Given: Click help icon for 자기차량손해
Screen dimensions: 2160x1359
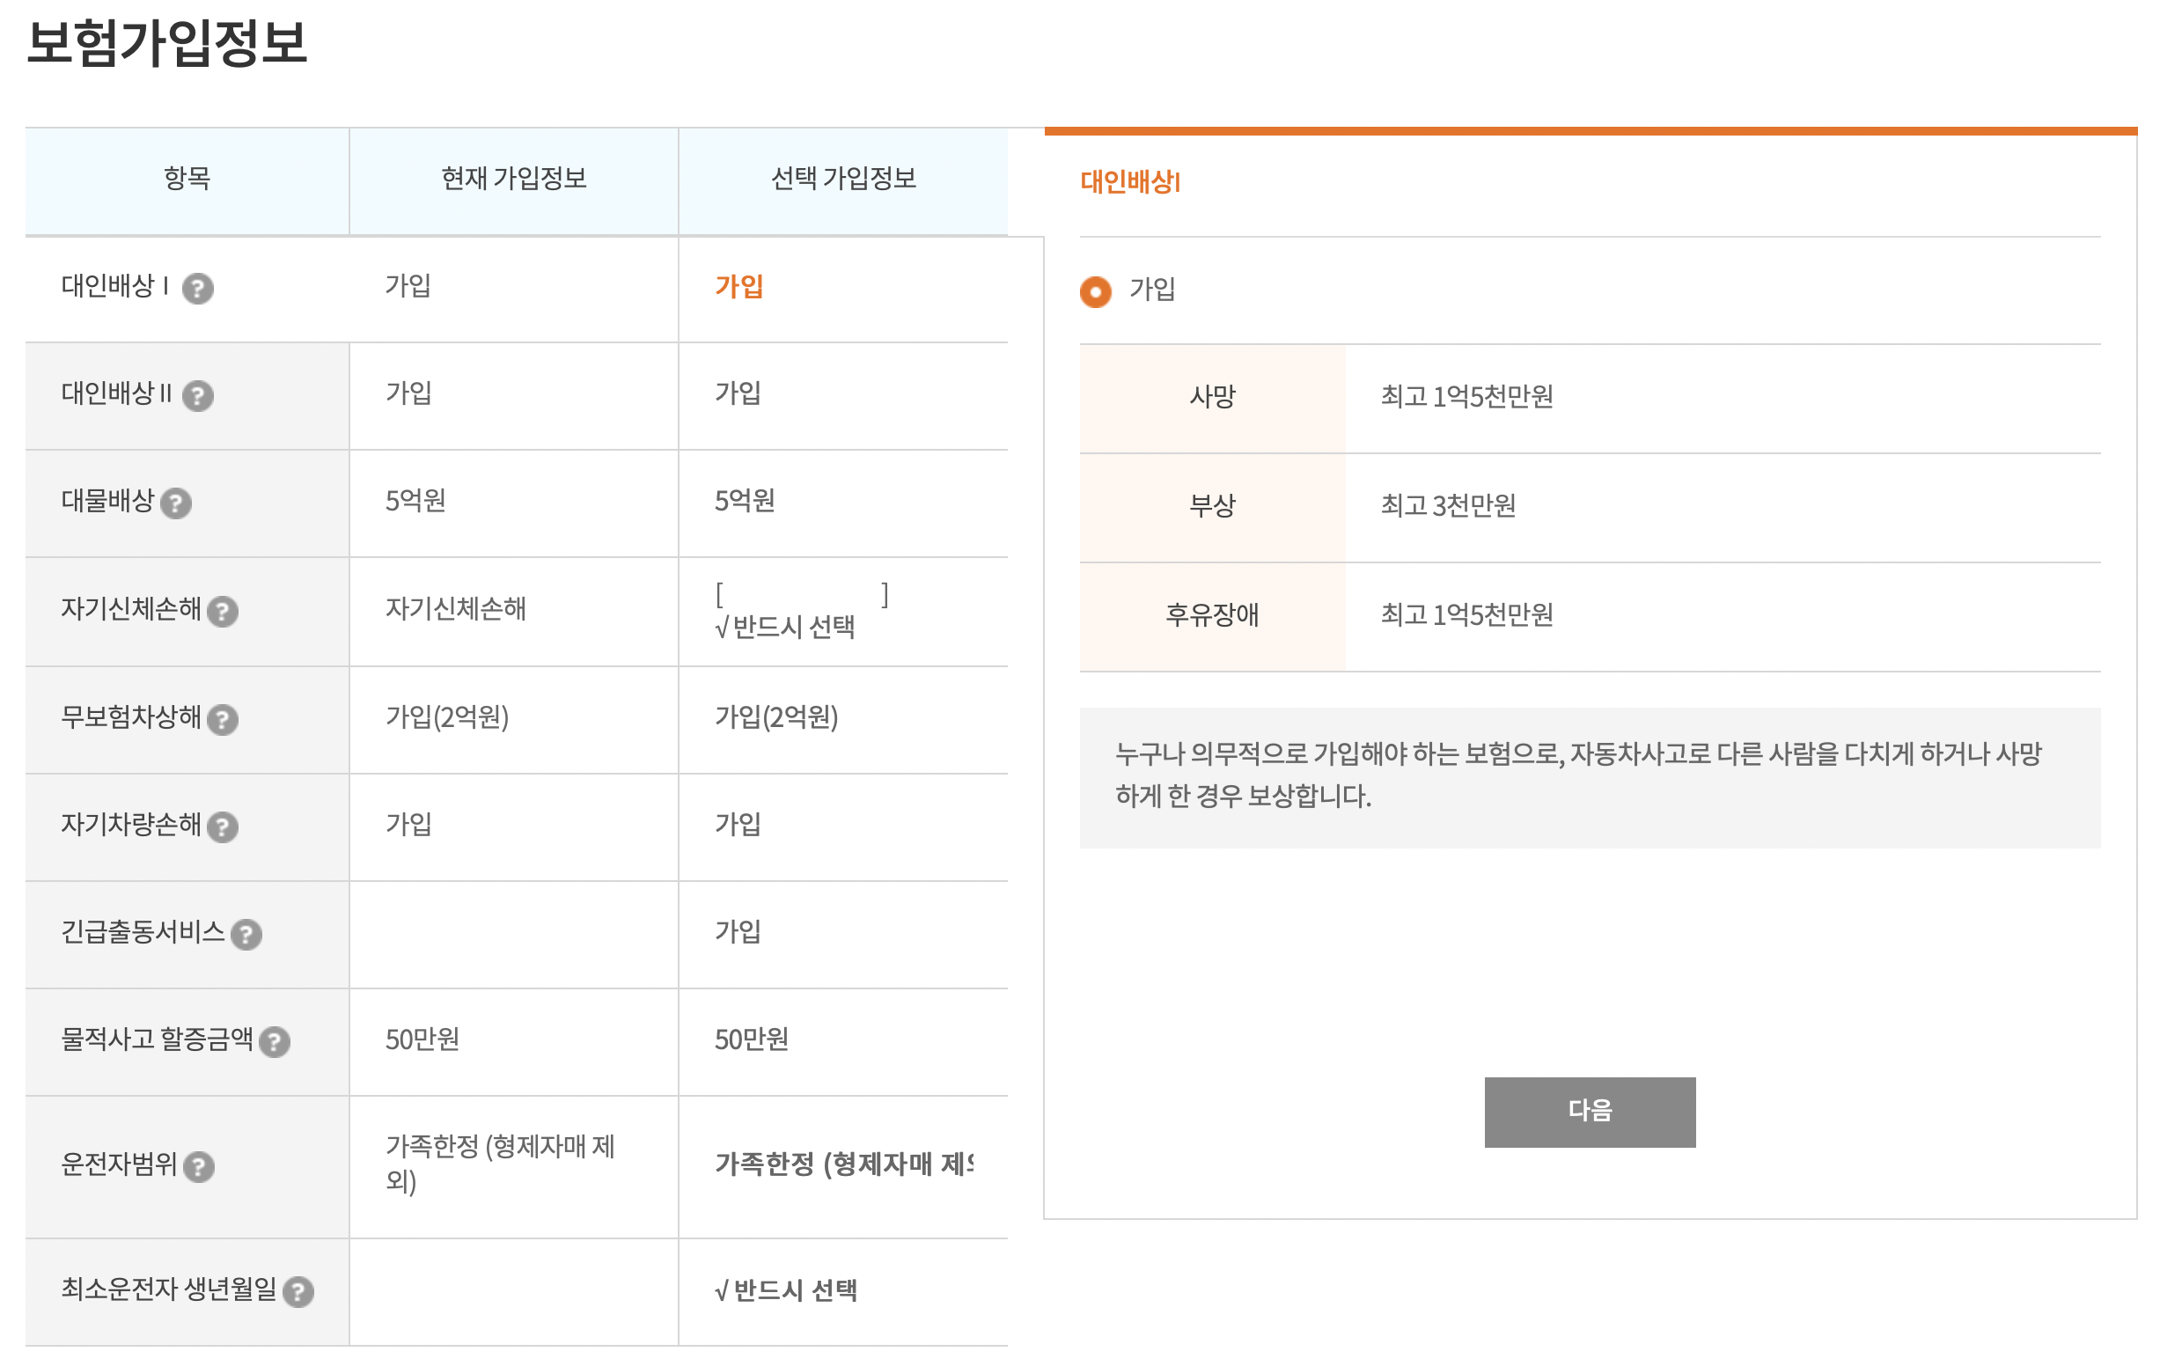Looking at the screenshot, I should click(x=223, y=827).
